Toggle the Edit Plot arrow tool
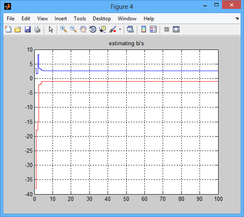Viewport: 244px width, 217px height. [51, 29]
